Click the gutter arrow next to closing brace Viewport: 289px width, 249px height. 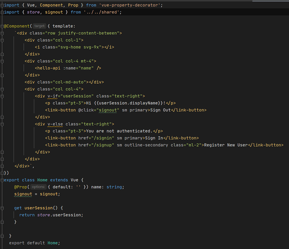click(x=2, y=236)
